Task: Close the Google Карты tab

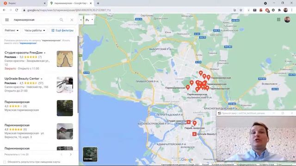Action: tap(91, 3)
